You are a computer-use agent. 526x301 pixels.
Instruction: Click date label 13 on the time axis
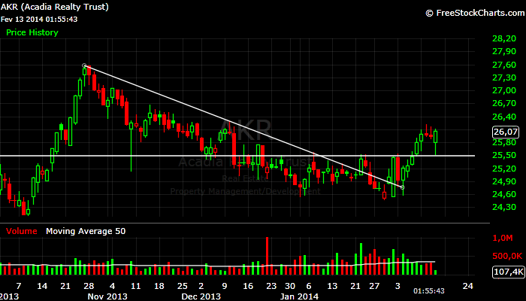pyautogui.click(x=332, y=286)
